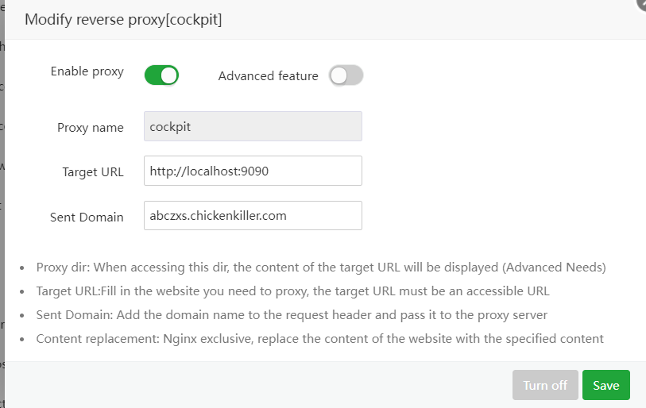Close the Modify reverse proxy dialog
The width and height of the screenshot is (646, 408).
640,3
